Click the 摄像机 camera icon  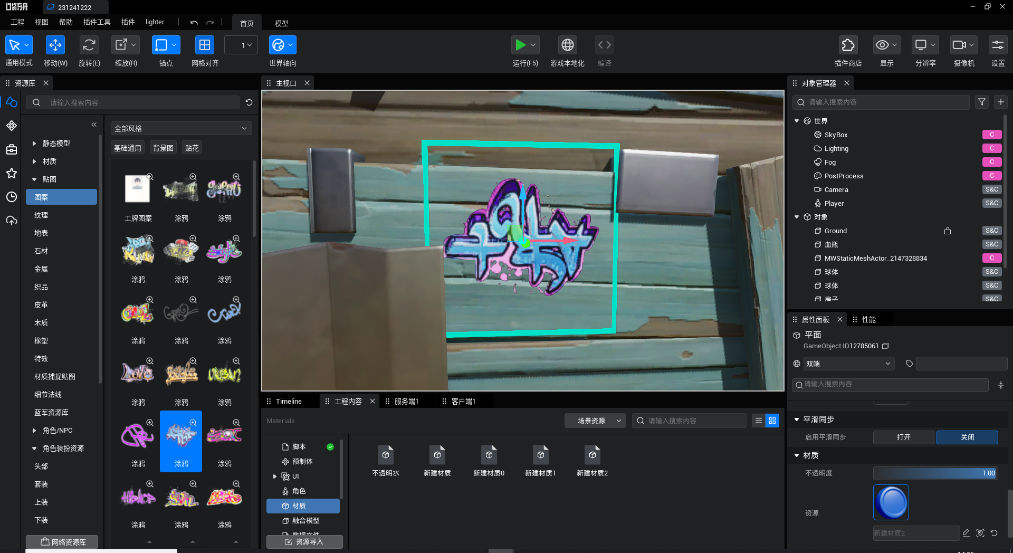tap(959, 45)
